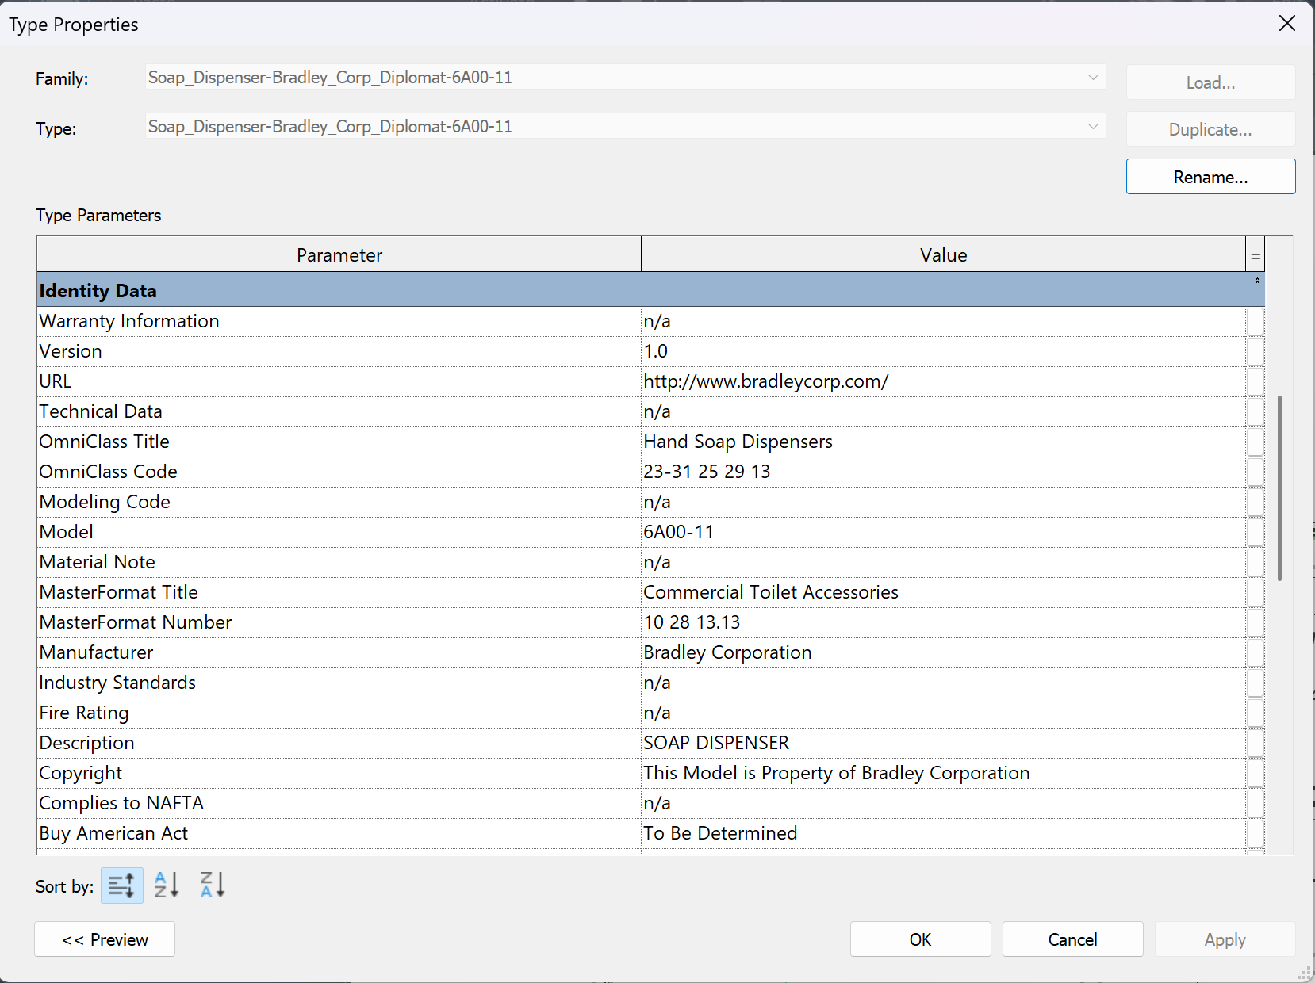
Task: Edit the Industry Standards value field
Action: (x=943, y=683)
